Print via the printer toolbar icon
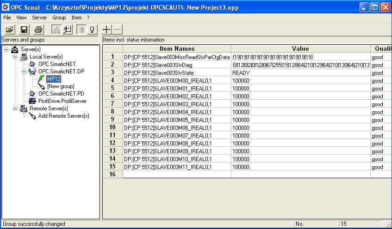 [38, 30]
